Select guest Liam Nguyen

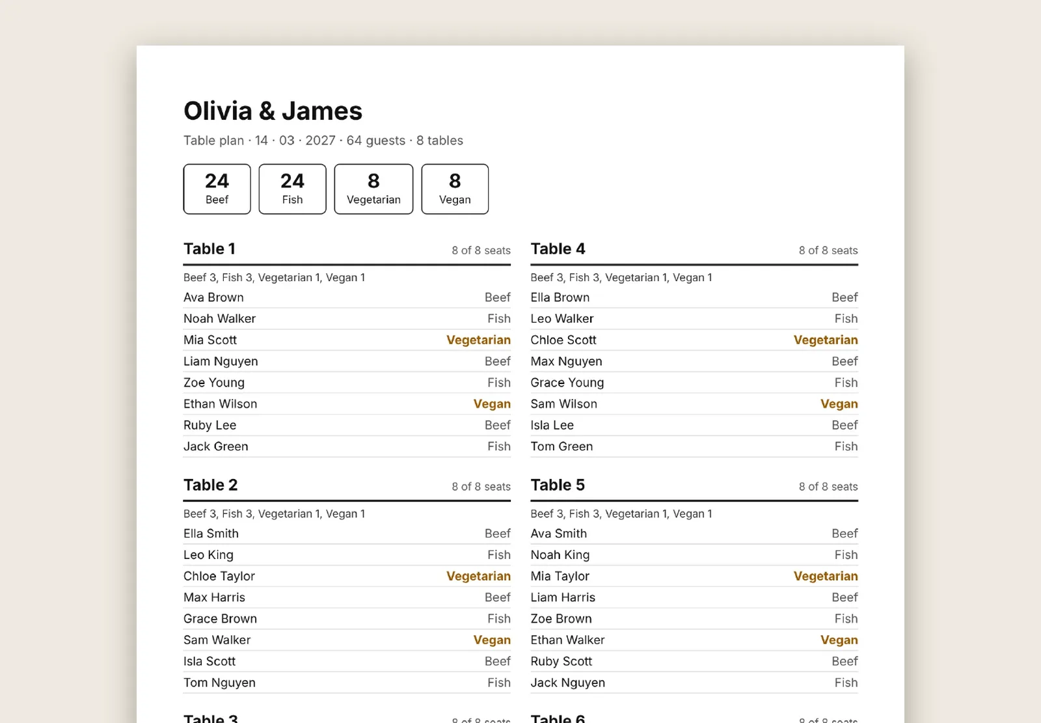tap(221, 361)
